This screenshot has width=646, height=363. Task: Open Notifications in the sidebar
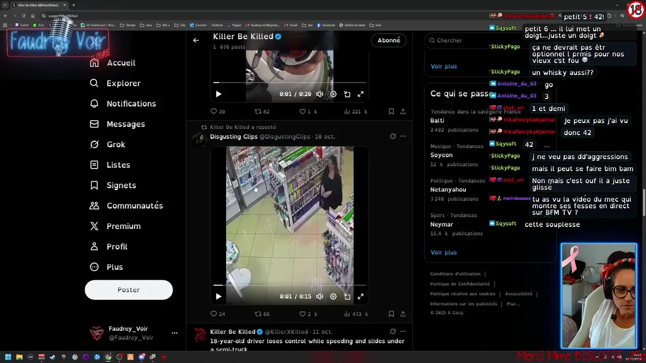point(123,103)
